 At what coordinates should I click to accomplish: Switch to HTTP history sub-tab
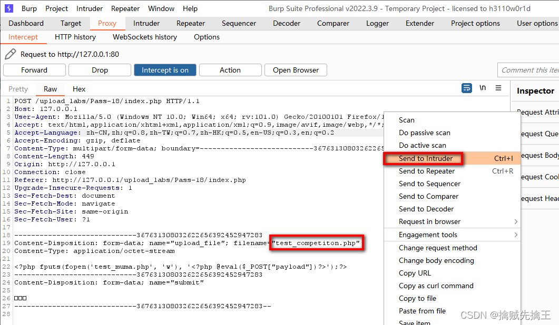(75, 37)
